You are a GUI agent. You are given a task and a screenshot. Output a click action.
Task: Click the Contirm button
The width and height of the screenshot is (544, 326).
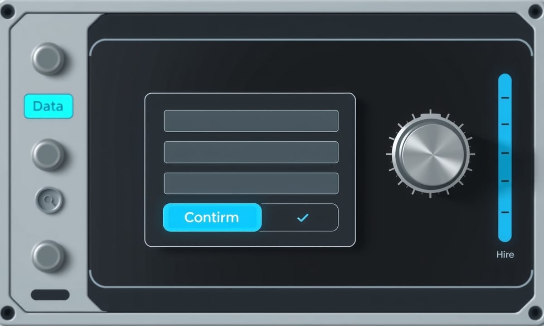(x=212, y=217)
